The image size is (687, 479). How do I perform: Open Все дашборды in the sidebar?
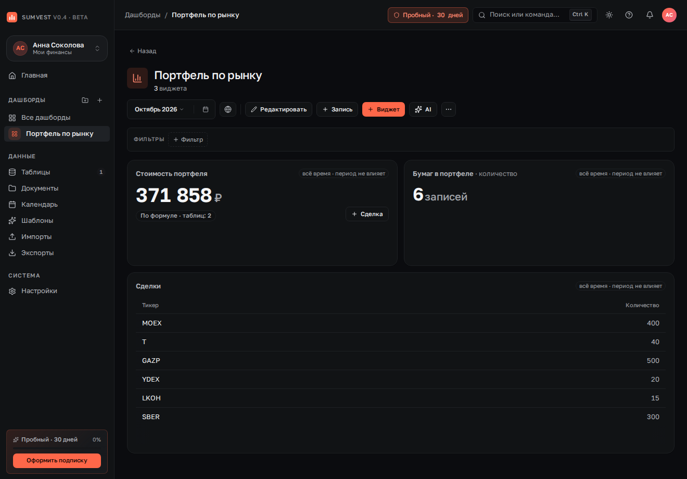(57, 118)
